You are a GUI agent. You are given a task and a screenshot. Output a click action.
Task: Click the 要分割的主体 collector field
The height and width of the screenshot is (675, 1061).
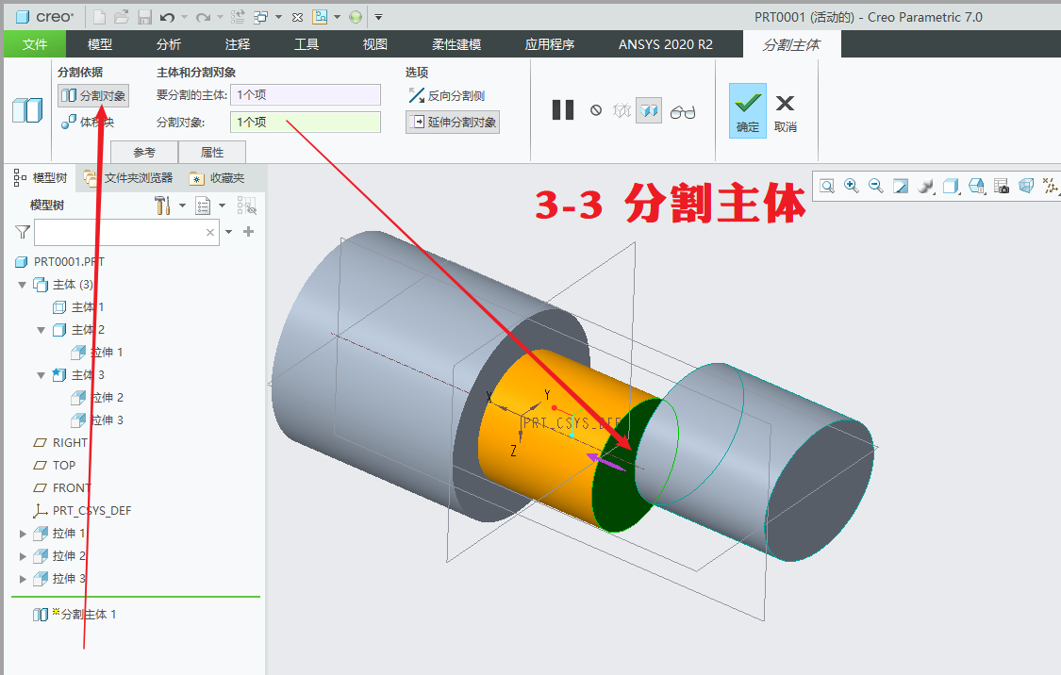(x=306, y=94)
